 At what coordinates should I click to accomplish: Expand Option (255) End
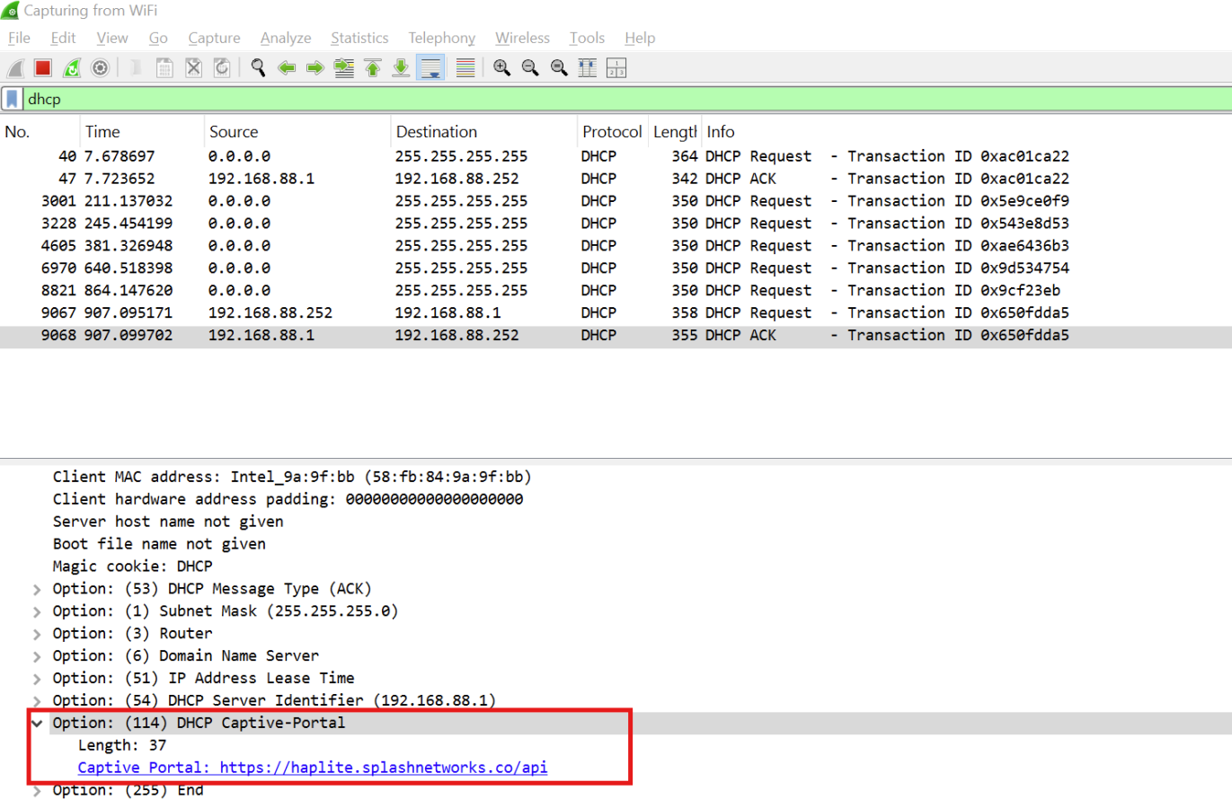click(37, 792)
